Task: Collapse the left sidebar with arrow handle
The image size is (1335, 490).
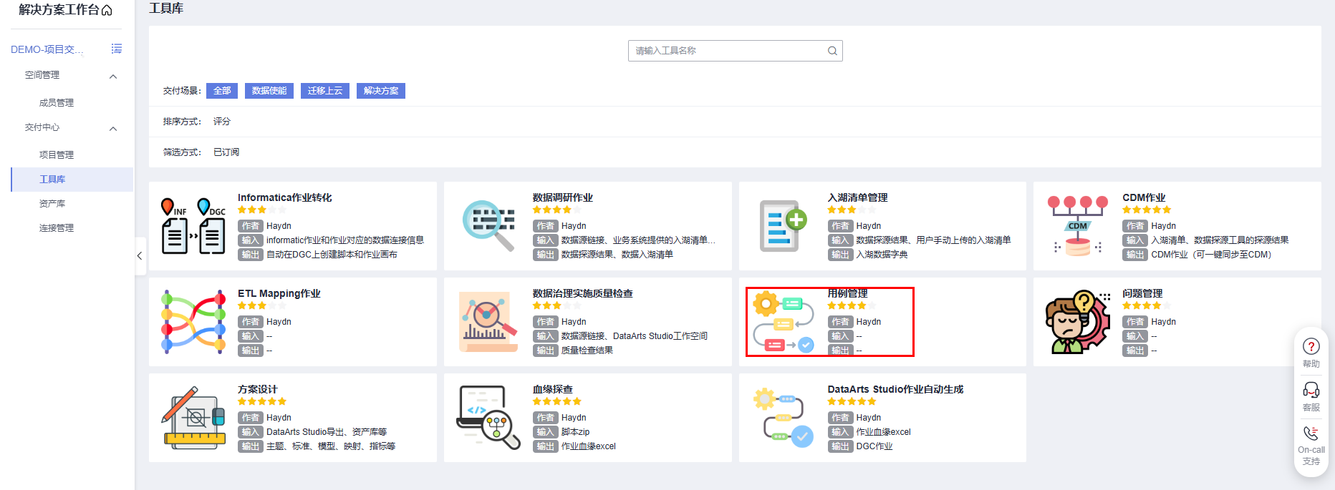Action: 140,255
